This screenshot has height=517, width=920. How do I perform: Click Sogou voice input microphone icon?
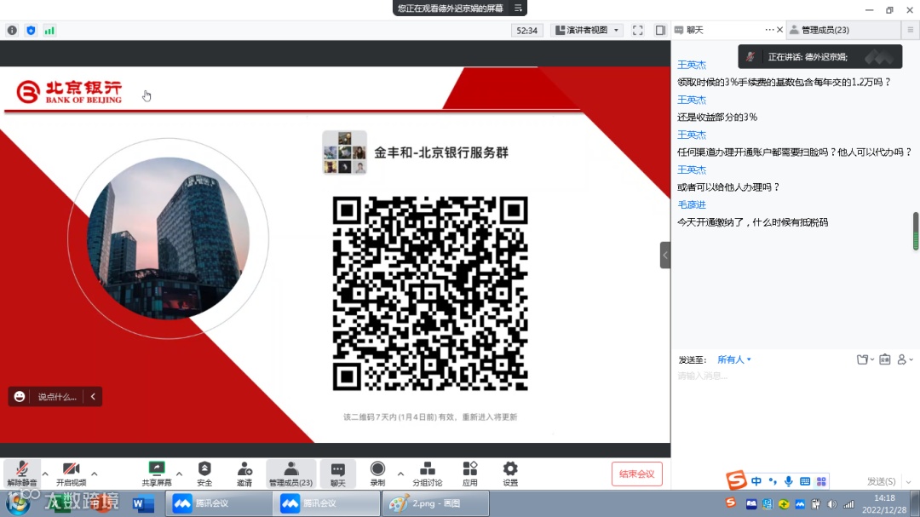point(789,481)
